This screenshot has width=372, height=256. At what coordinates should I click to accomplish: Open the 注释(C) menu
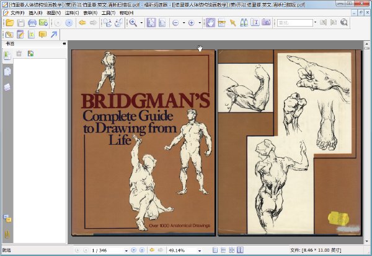(x=72, y=13)
